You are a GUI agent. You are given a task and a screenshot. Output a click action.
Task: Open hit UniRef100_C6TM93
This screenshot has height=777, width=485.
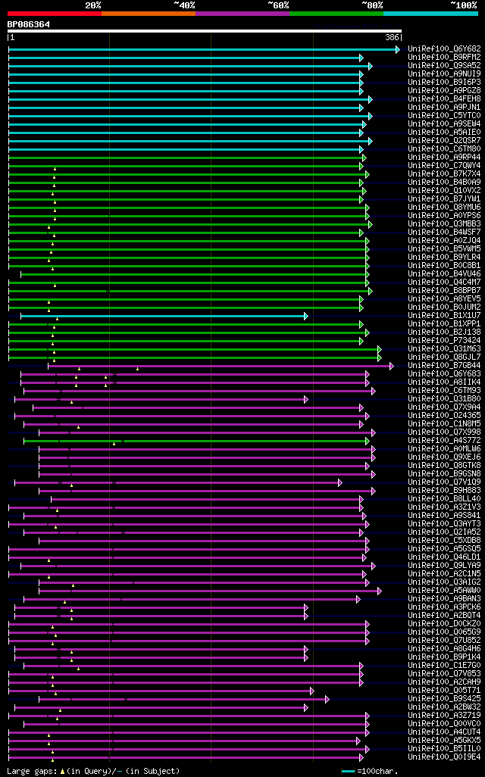point(444,391)
